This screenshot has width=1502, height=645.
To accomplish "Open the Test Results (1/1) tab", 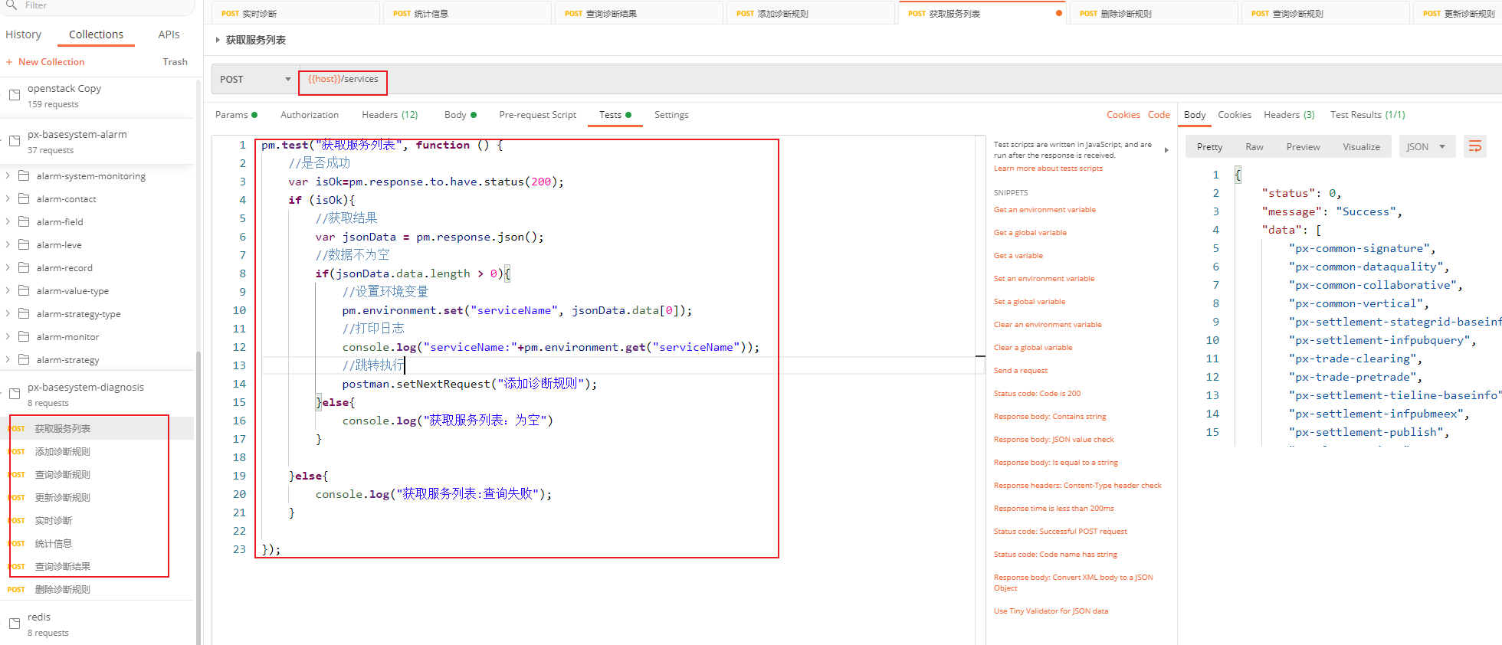I will (1368, 115).
